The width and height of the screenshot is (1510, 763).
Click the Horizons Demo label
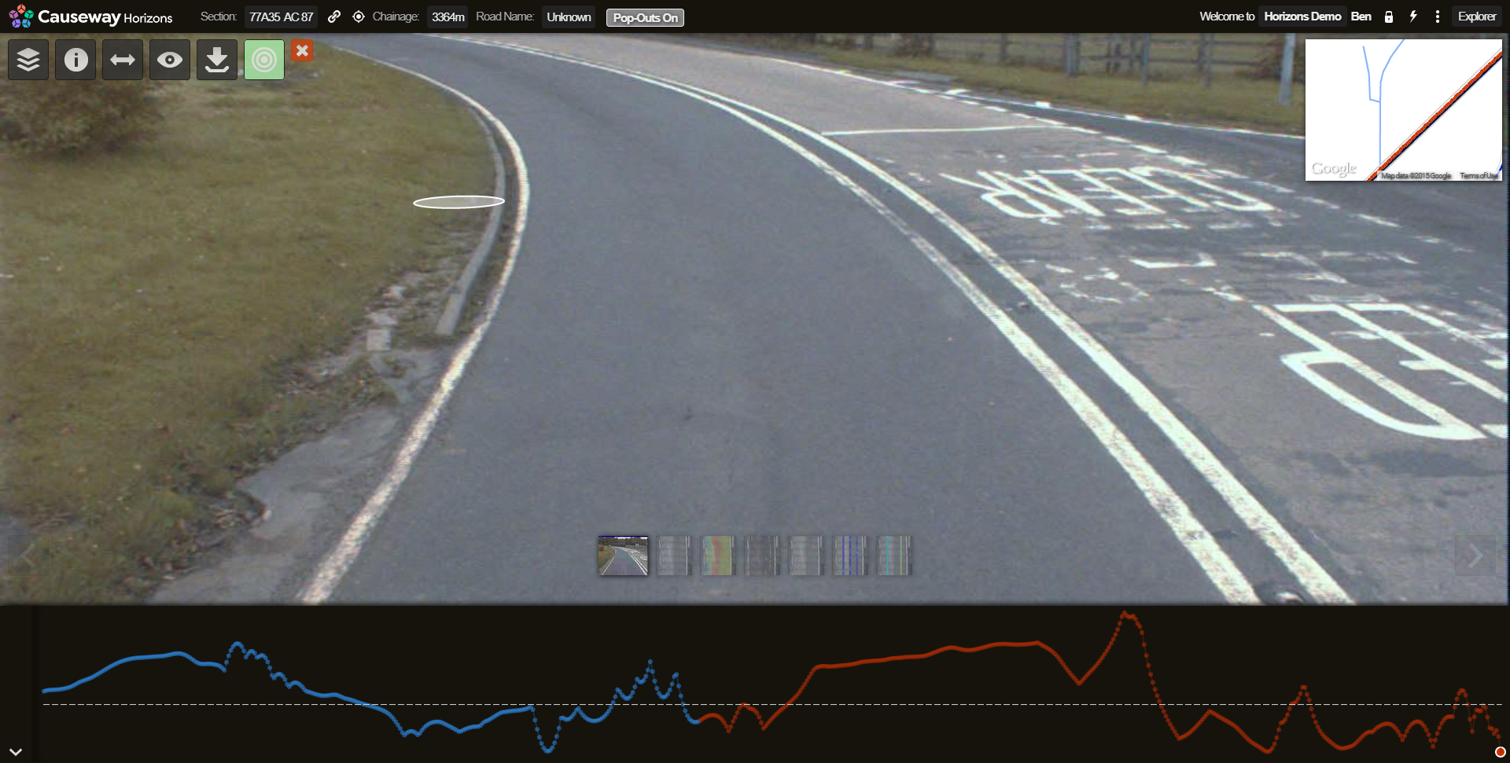pos(1302,17)
